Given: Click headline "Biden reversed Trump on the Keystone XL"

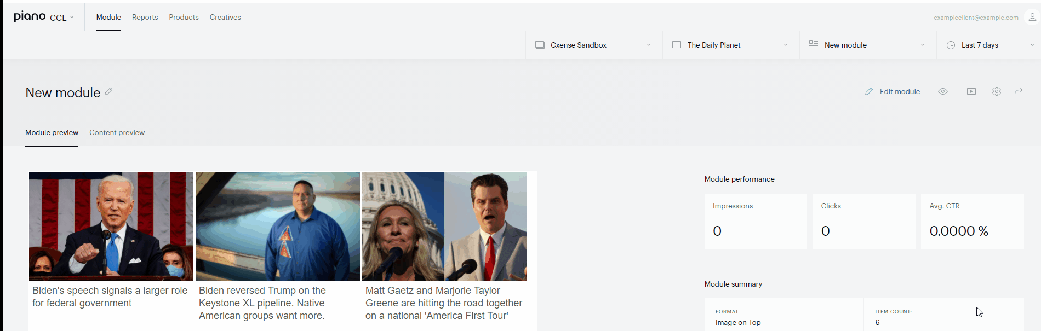Looking at the screenshot, I should point(262,303).
